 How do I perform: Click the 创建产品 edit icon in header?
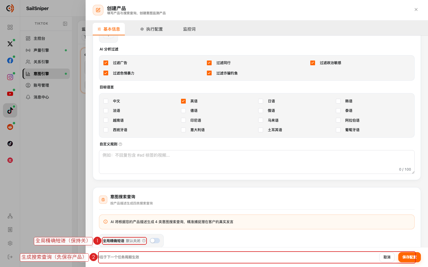(x=98, y=10)
